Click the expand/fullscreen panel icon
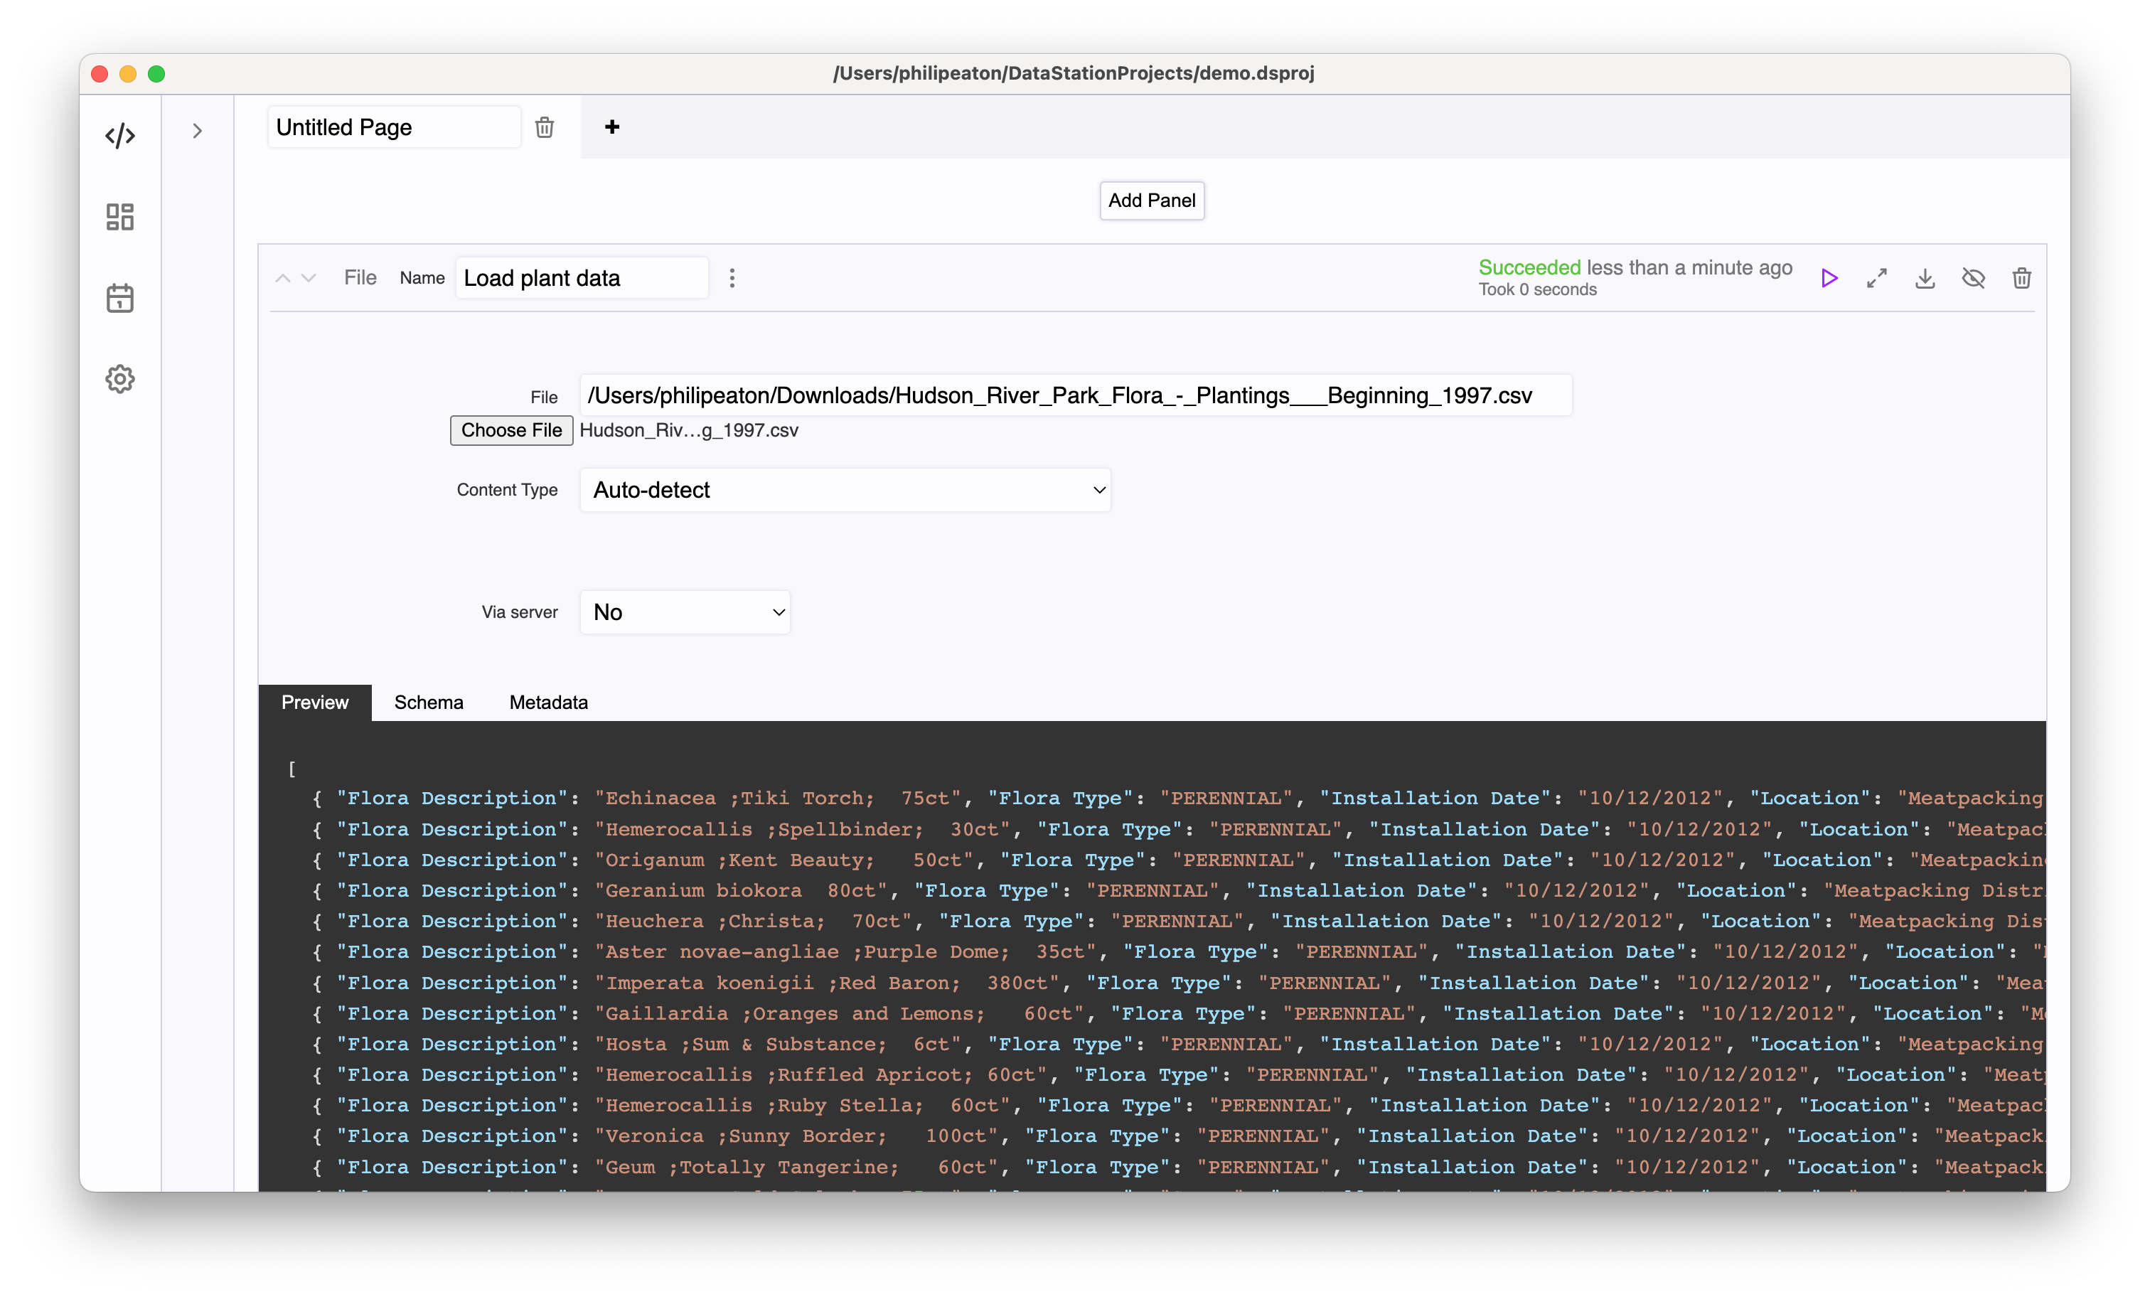 coord(1877,278)
